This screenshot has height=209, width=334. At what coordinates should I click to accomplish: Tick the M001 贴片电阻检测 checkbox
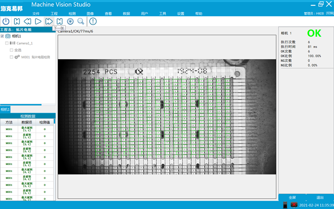(x=11, y=57)
